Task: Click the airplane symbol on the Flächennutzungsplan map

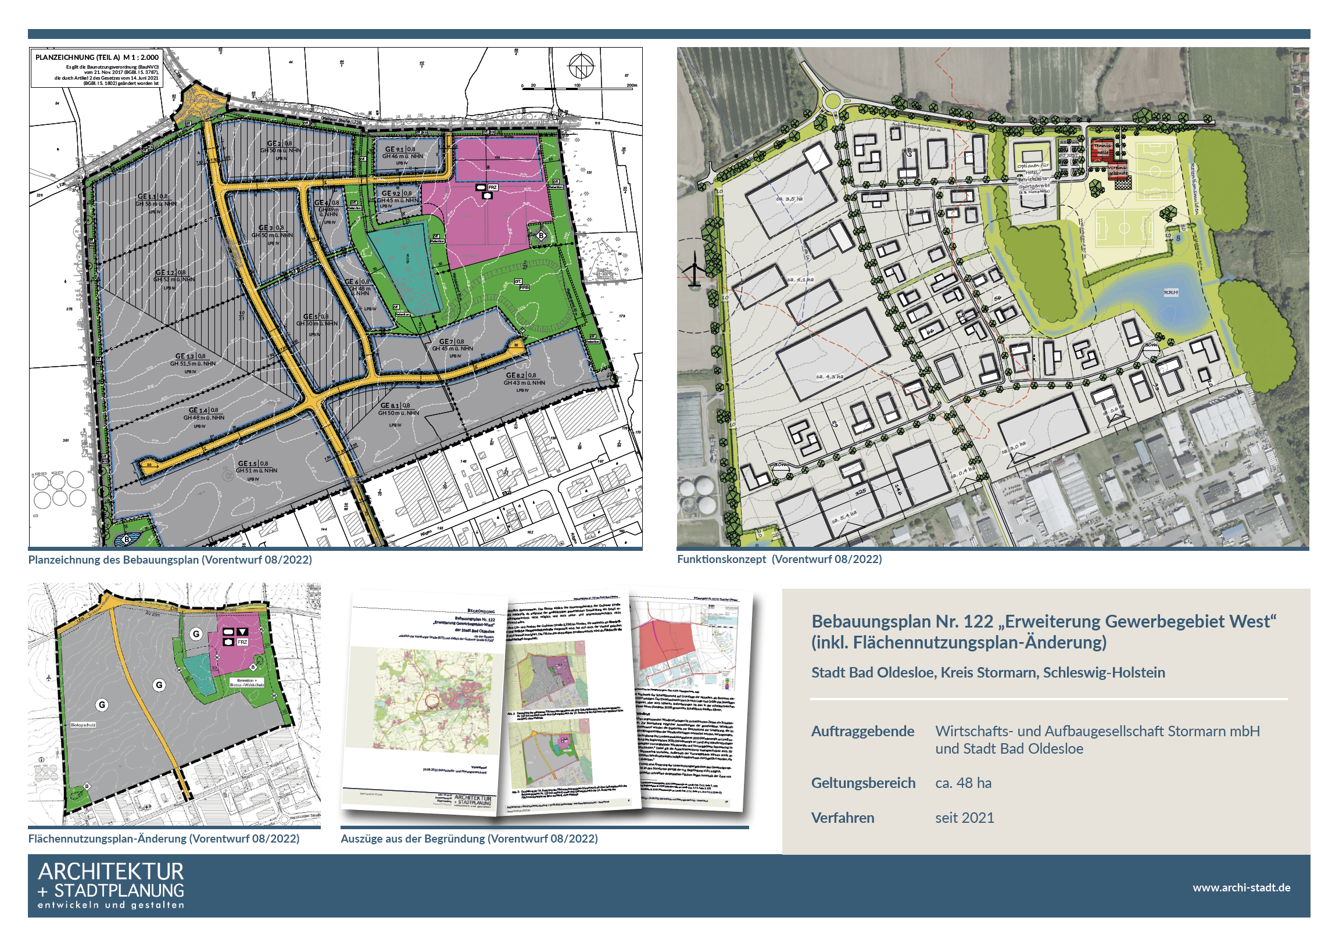Action: click(x=49, y=678)
